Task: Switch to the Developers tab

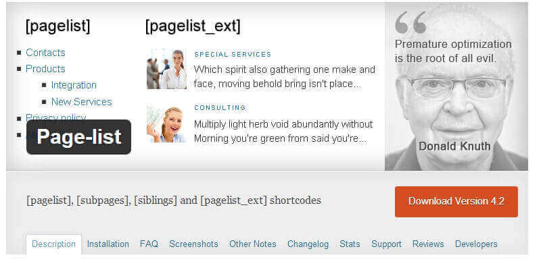Action: pos(476,244)
